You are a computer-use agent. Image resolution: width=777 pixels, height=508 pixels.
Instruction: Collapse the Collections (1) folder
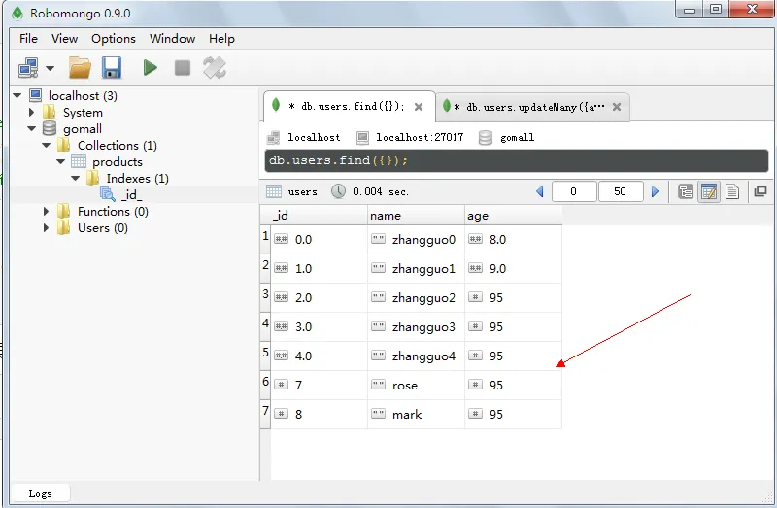click(46, 146)
